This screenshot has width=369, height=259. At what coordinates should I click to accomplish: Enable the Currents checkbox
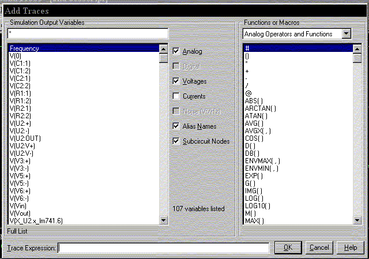pyautogui.click(x=177, y=96)
